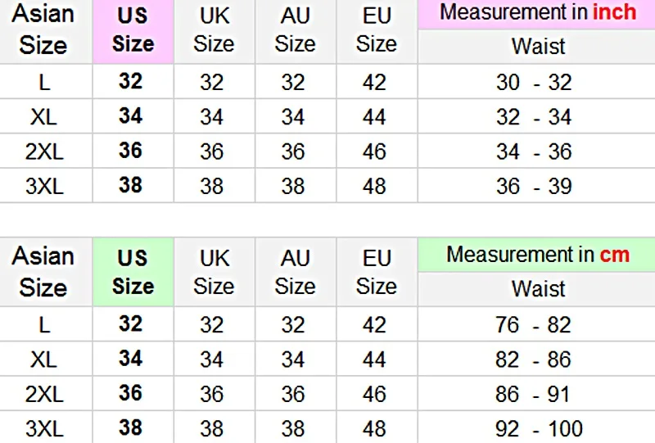Click the Asian Size header in the top table

[43, 31]
